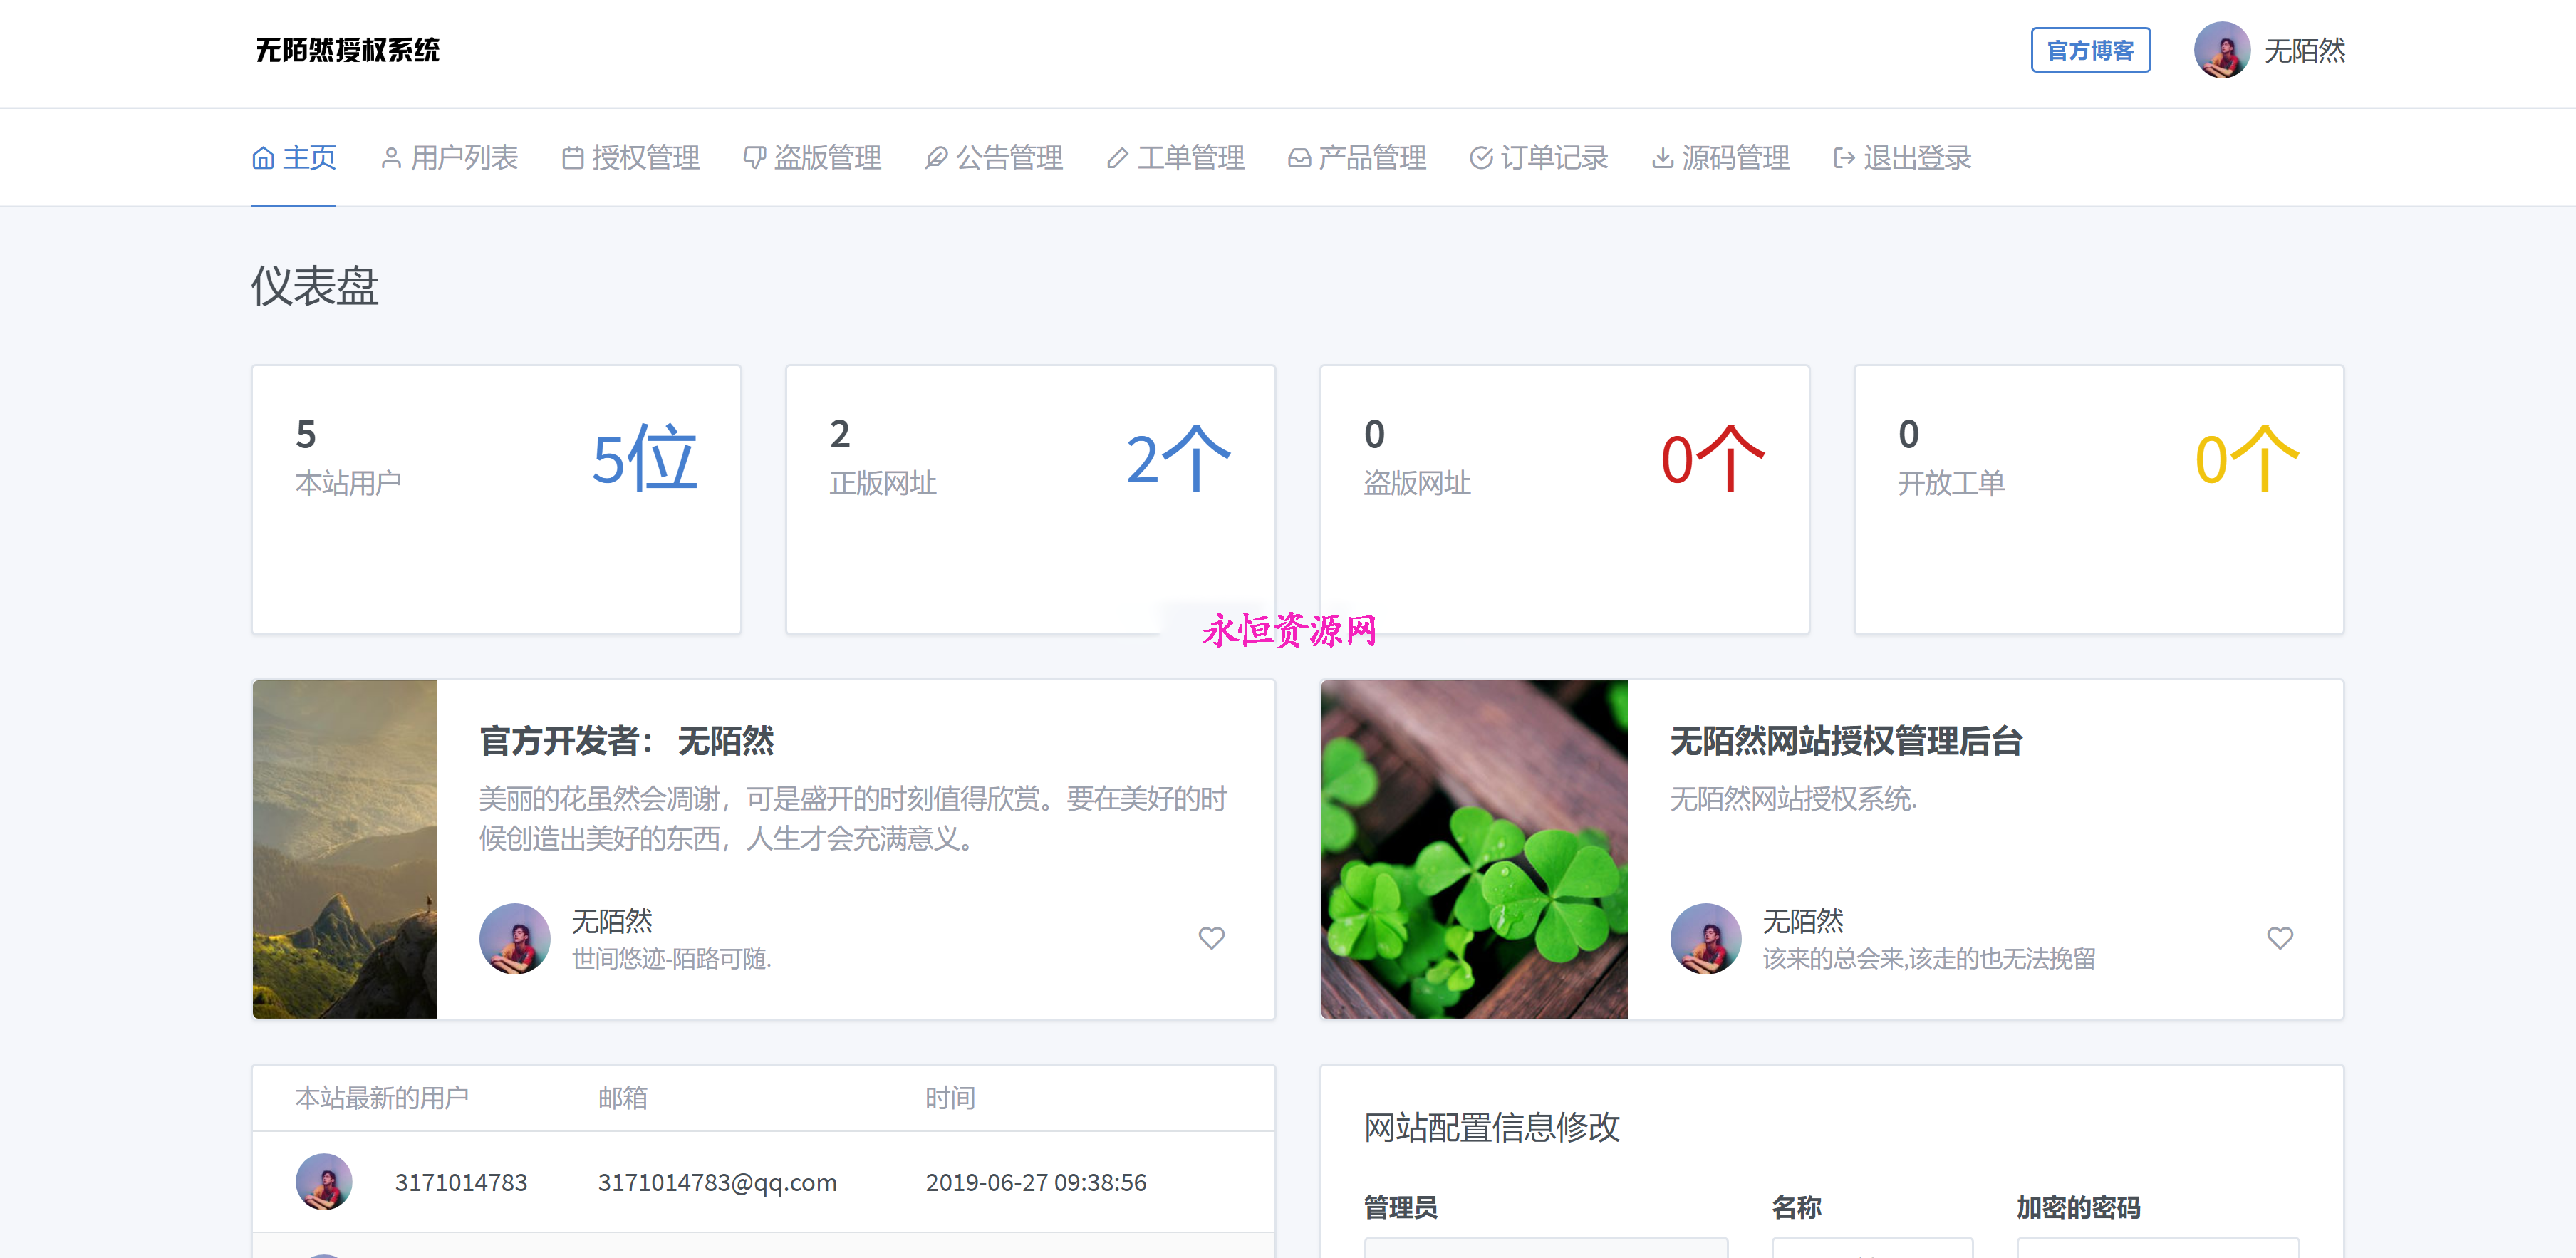The width and height of the screenshot is (2576, 1258).
Task: Click the 盗版网址 red count card
Action: (x=1564, y=499)
